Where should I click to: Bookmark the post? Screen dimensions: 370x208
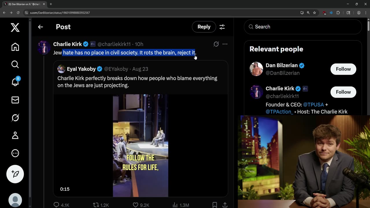[x=214, y=205]
